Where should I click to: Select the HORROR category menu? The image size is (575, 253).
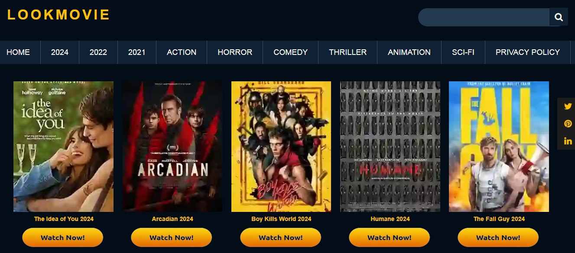click(x=235, y=52)
